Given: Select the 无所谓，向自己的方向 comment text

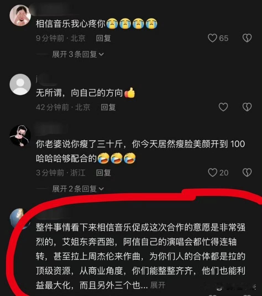Looking at the screenshot, I should 85,93.
